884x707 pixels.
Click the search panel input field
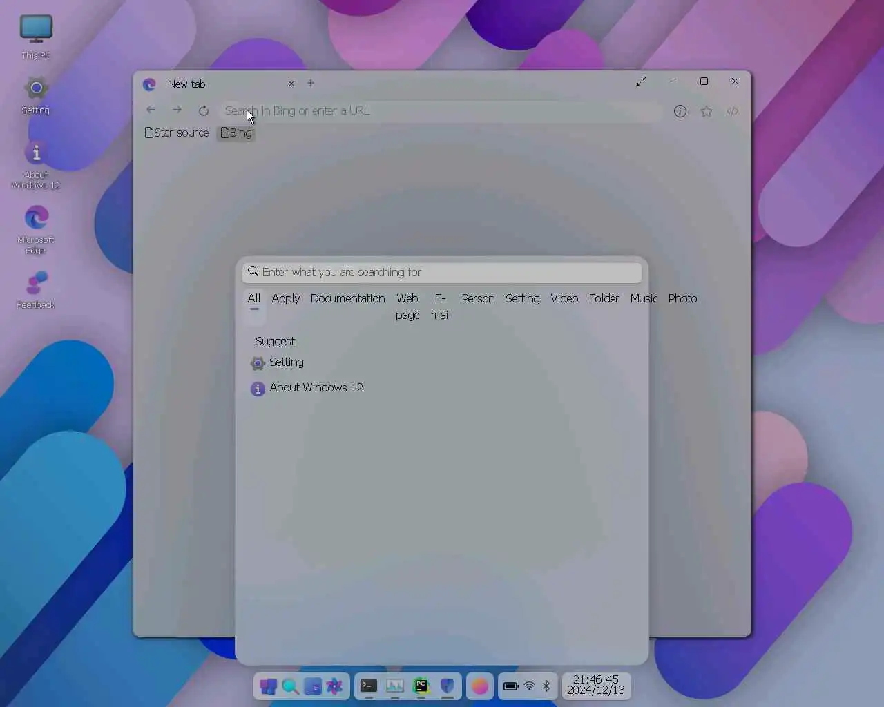[x=442, y=272]
